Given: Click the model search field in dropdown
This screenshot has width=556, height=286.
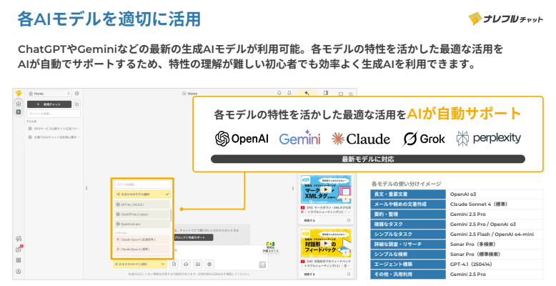Looking at the screenshot, I should click(x=142, y=184).
